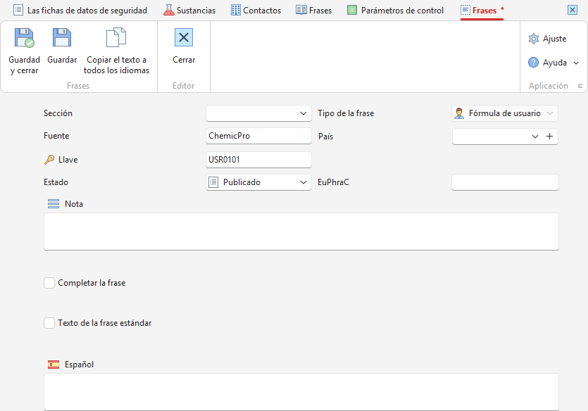Click the ribbon options icon near Aplicación
This screenshot has height=411, width=588.
point(580,86)
